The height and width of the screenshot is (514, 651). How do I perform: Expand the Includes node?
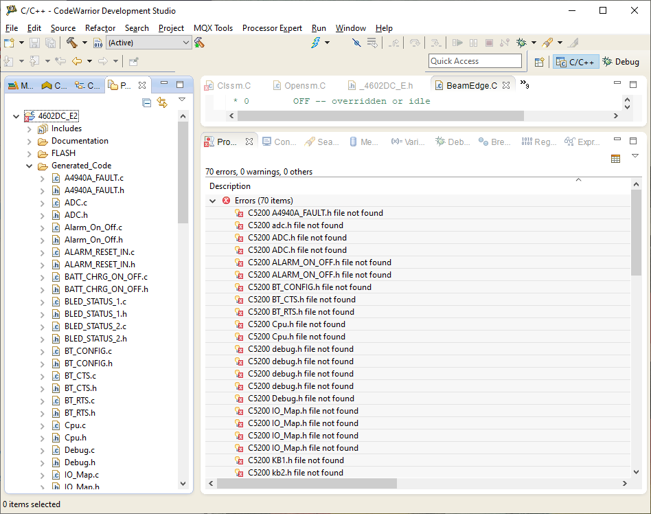tap(29, 128)
